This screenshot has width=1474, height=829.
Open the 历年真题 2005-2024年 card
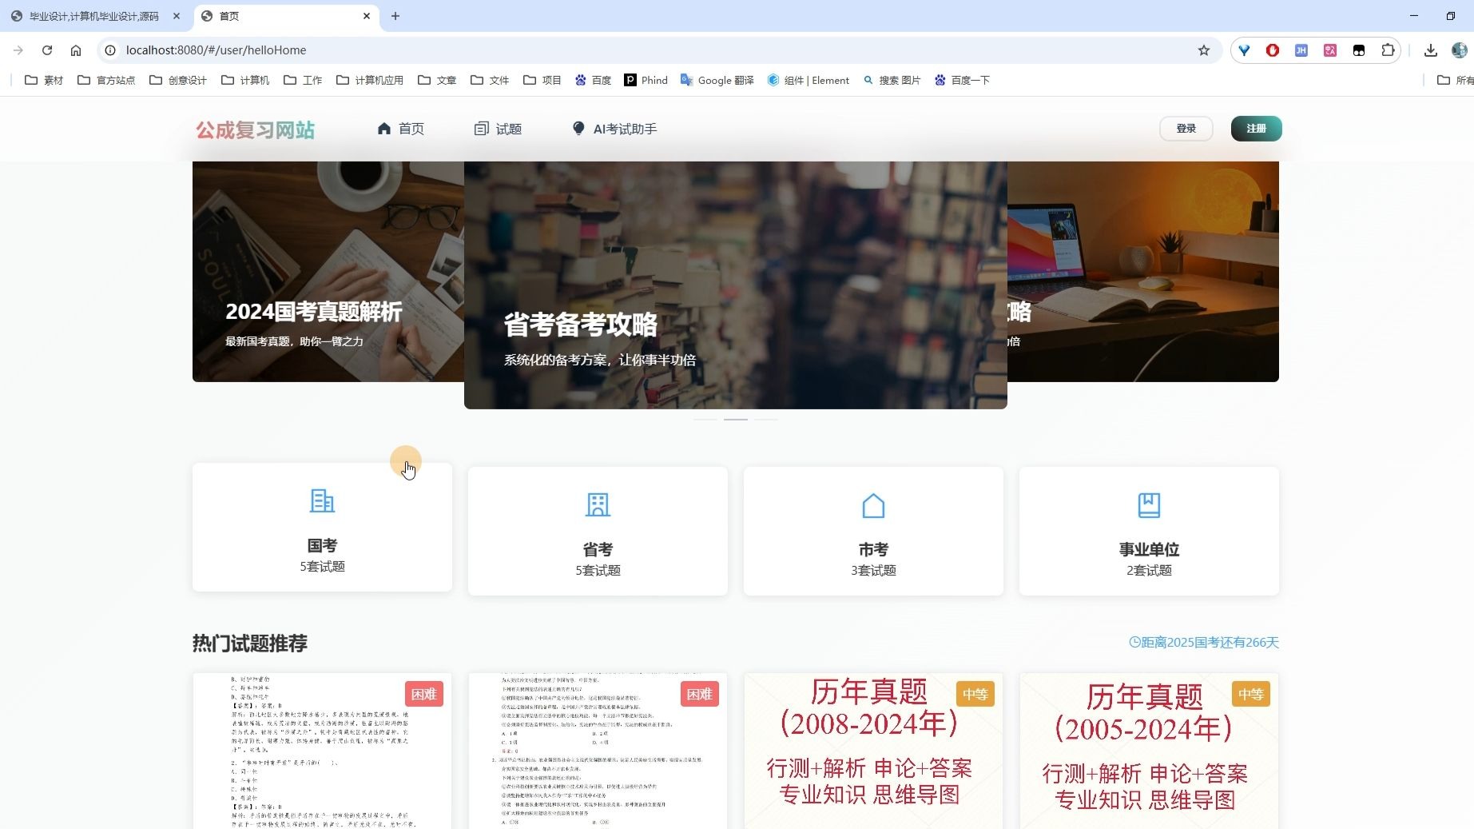point(1149,751)
